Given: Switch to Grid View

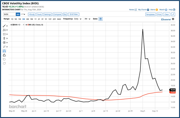Looking at the screenshot, I should click(74, 15).
